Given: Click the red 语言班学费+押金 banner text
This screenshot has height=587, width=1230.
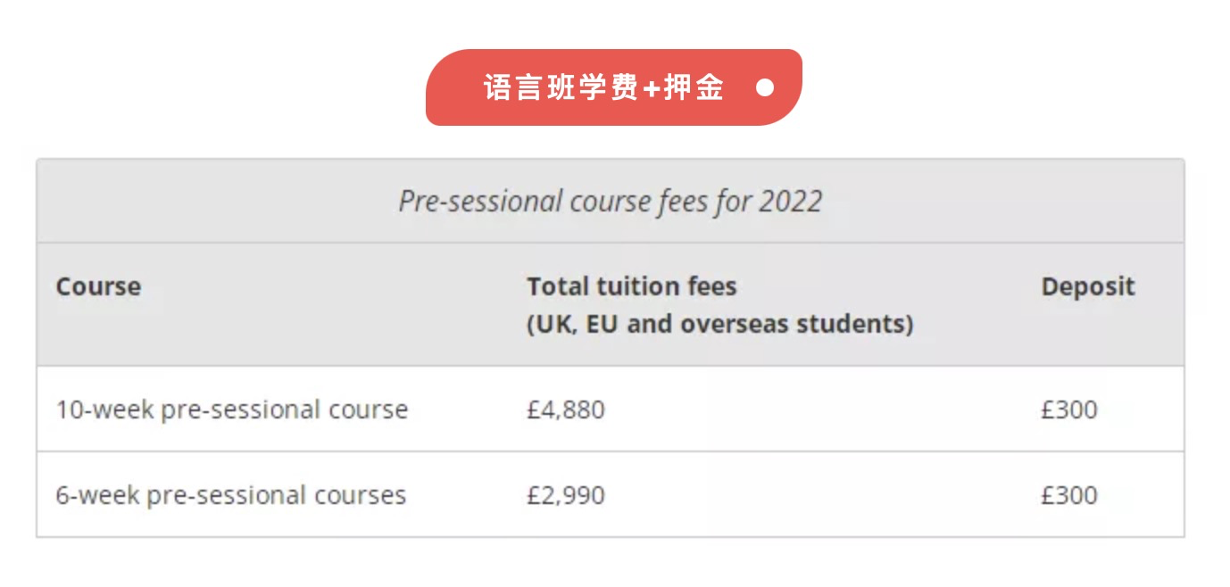Looking at the screenshot, I should tap(603, 87).
